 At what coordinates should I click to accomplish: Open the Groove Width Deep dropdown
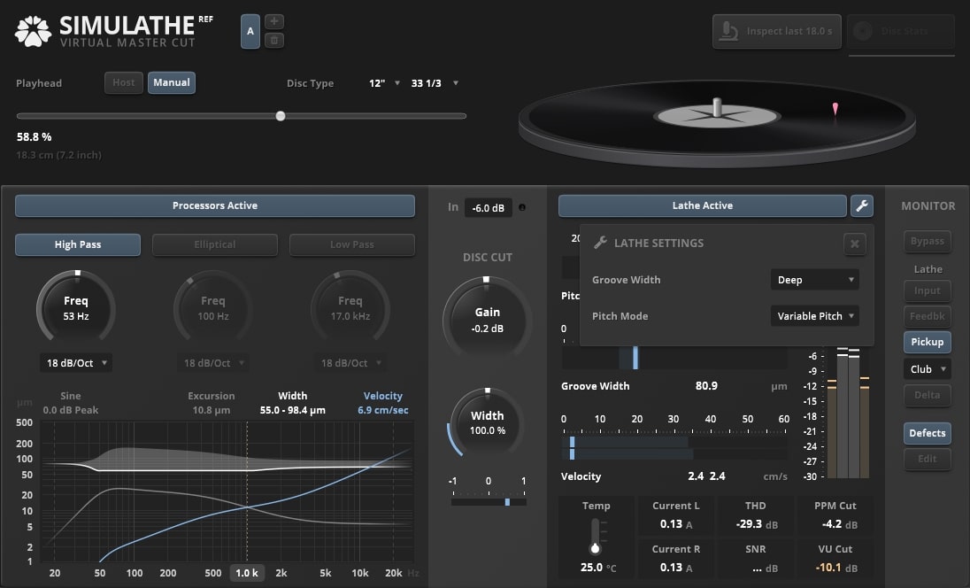click(x=814, y=280)
